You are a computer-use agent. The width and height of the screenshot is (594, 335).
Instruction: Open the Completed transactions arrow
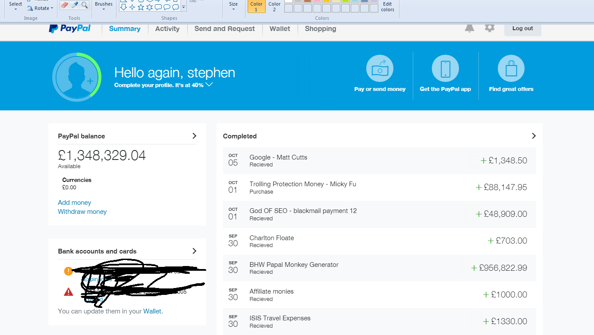[x=534, y=136]
